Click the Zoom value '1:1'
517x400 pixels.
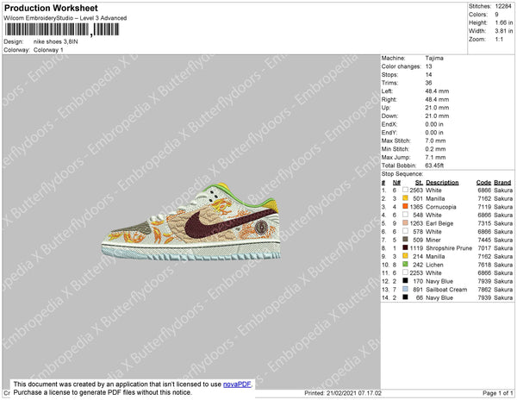499,40
